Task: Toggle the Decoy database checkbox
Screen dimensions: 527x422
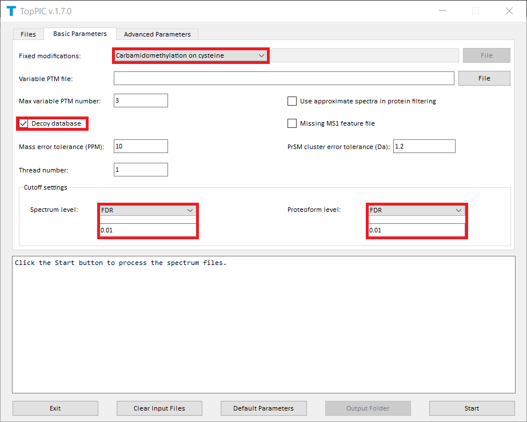Action: [24, 124]
